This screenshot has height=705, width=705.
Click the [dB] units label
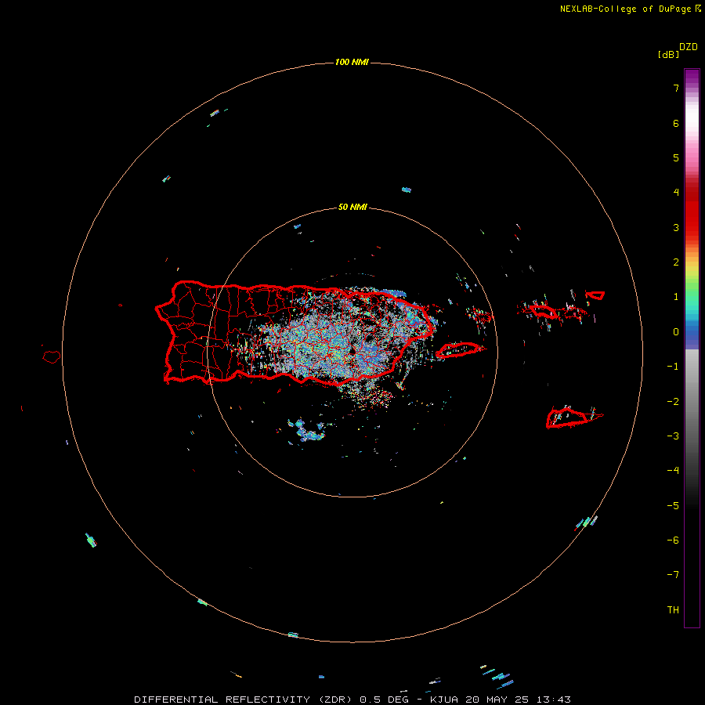(x=668, y=54)
